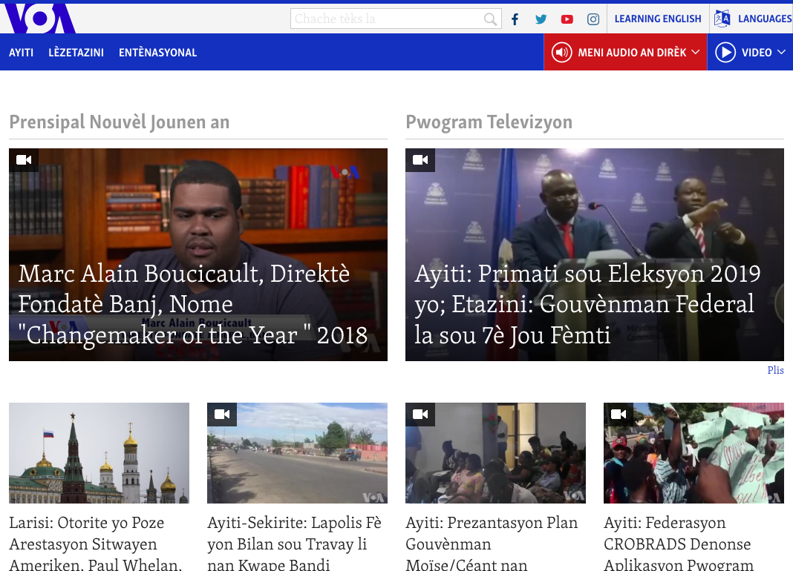The width and height of the screenshot is (793, 571).
Task: Open VOA YouTube channel icon
Action: coord(567,19)
